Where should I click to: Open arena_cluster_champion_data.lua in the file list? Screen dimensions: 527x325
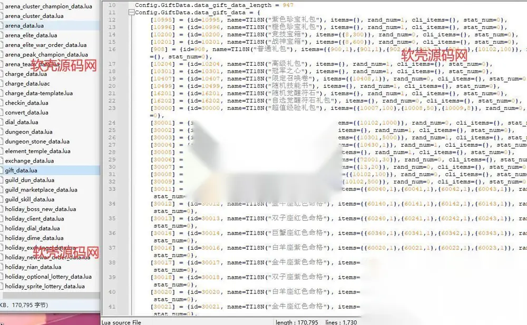[48, 6]
